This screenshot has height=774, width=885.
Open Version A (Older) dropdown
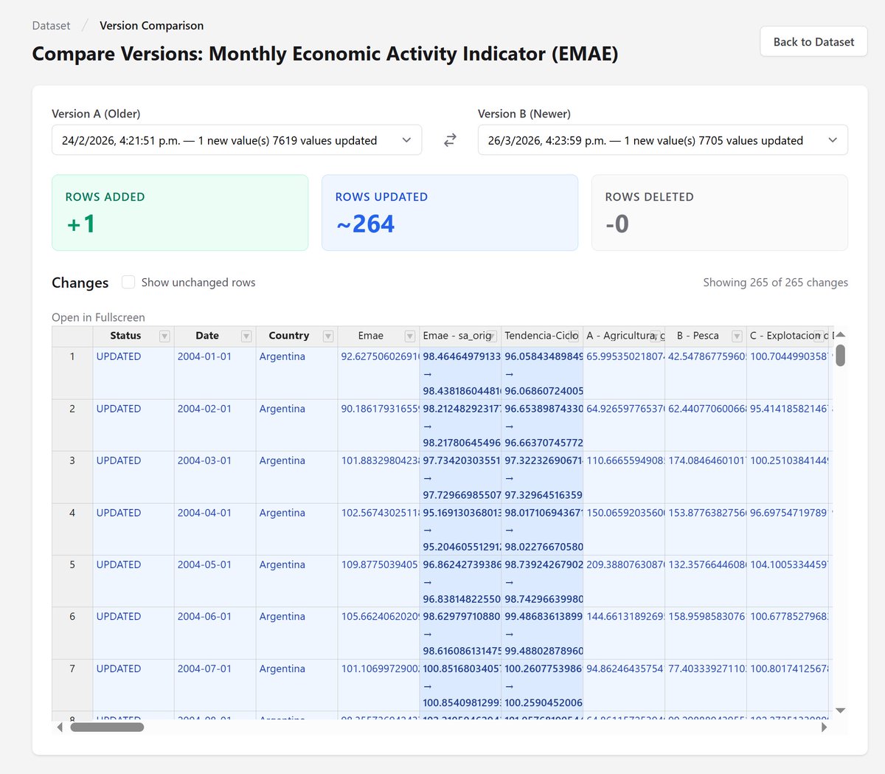coord(237,140)
